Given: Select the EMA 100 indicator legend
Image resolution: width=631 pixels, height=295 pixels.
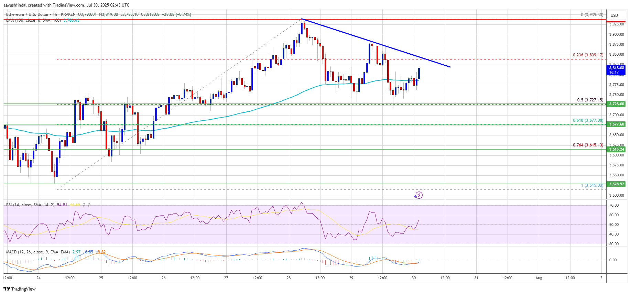Looking at the screenshot, I should (33, 20).
